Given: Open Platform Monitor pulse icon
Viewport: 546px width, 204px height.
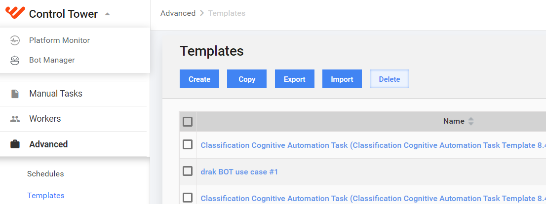Looking at the screenshot, I should [15, 40].
